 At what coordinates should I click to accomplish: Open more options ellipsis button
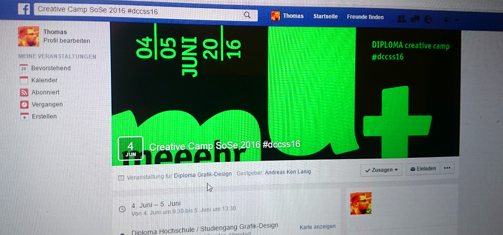point(447,168)
